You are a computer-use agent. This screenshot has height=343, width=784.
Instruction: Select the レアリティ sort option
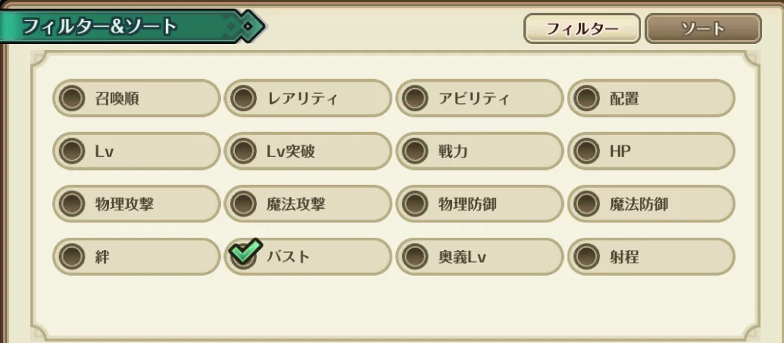point(308,98)
